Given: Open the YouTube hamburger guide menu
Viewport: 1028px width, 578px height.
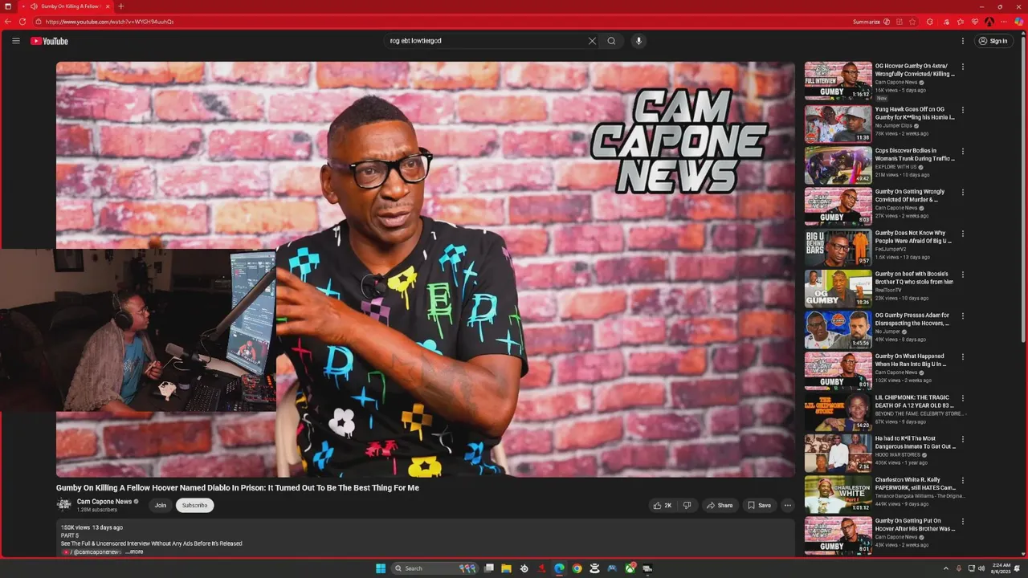Looking at the screenshot, I should point(15,41).
